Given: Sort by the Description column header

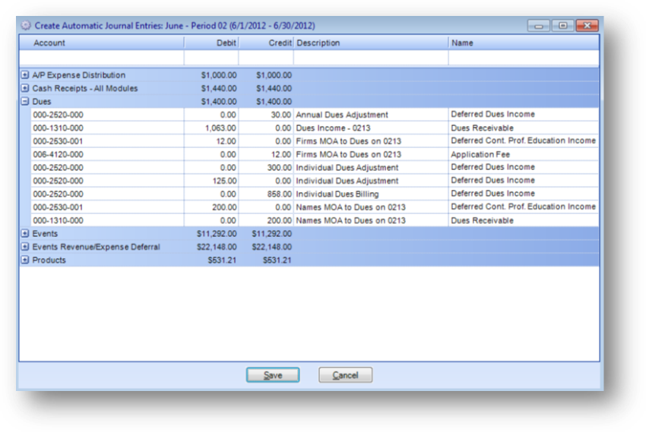Looking at the screenshot, I should [x=371, y=43].
